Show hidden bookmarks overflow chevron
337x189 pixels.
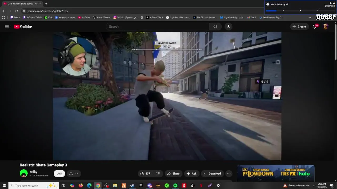pos(310,18)
